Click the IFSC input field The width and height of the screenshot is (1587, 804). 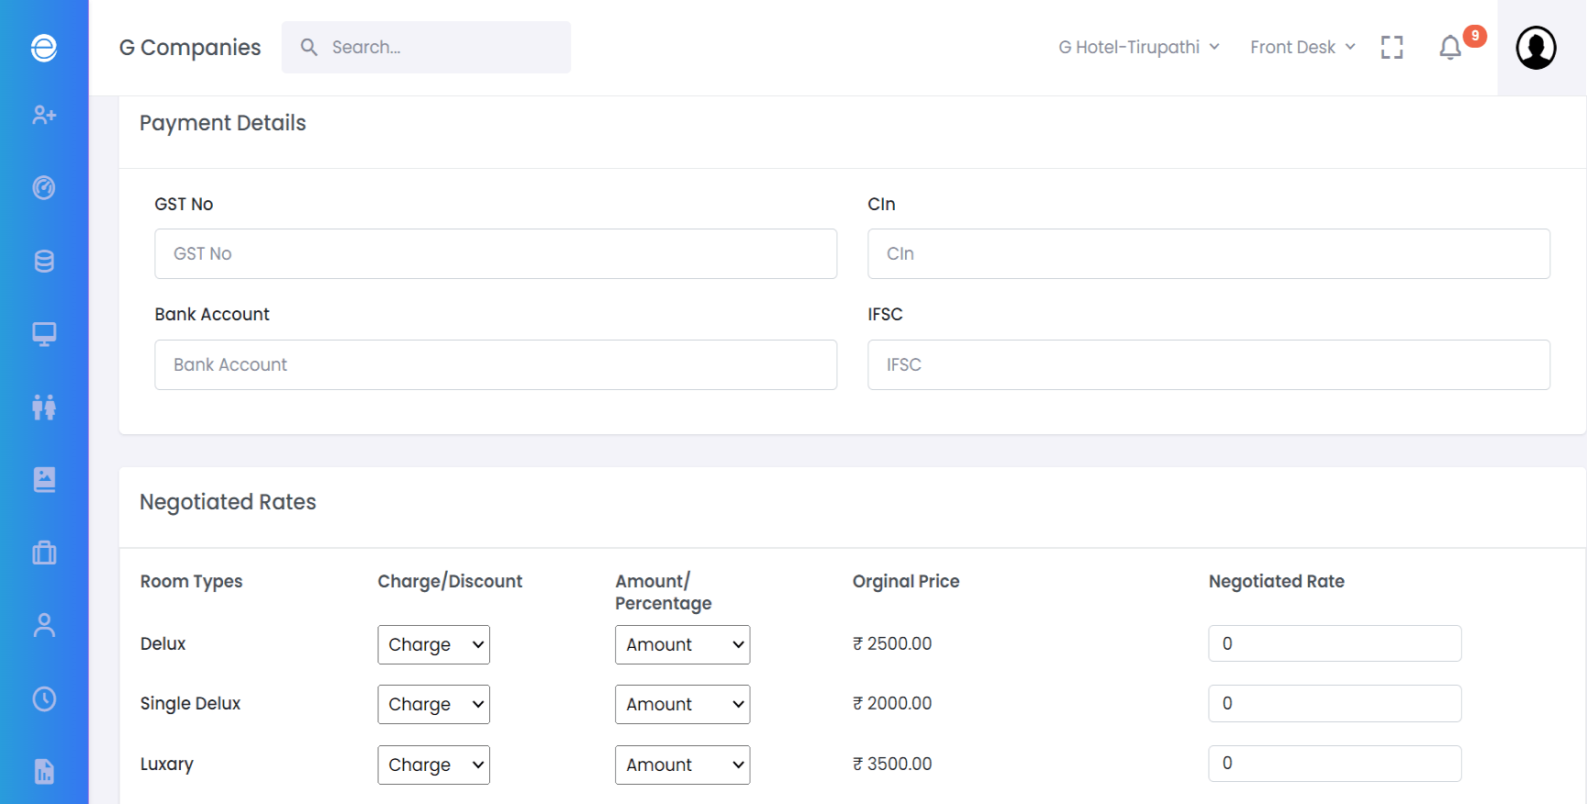[1209, 364]
